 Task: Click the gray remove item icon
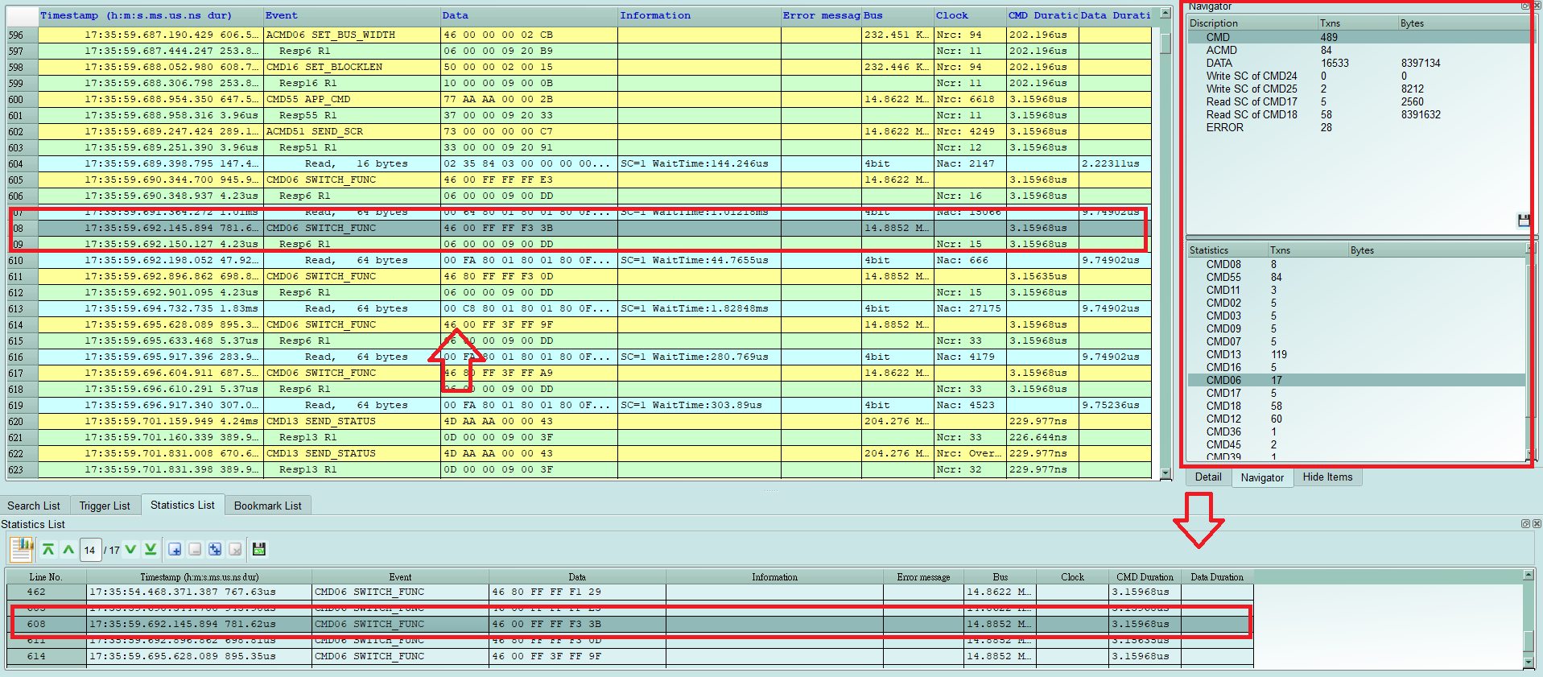(x=195, y=549)
